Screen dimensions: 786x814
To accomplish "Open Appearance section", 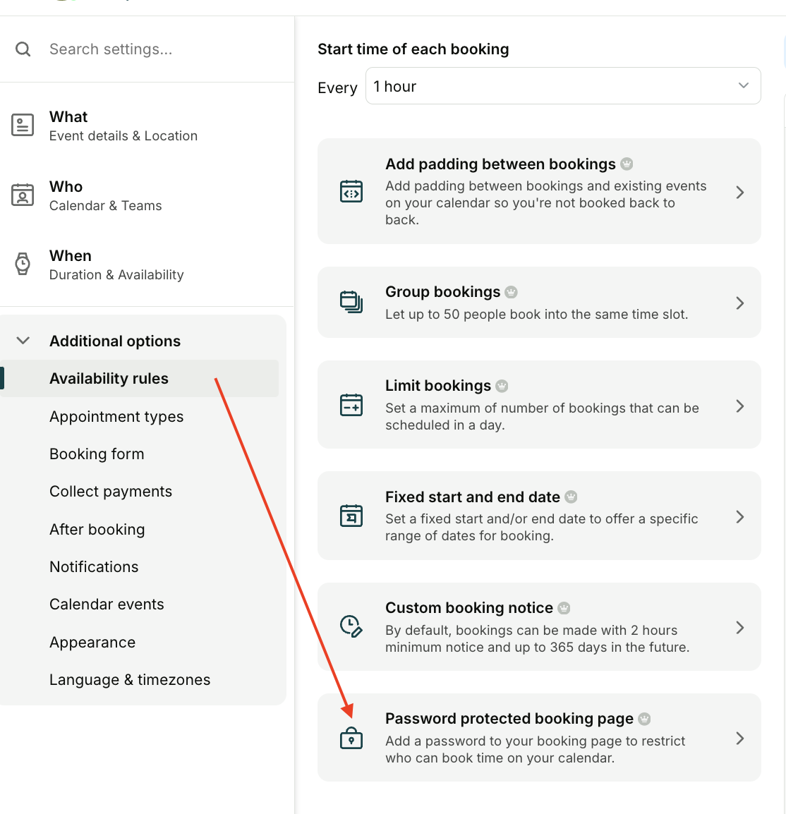I will 92,642.
